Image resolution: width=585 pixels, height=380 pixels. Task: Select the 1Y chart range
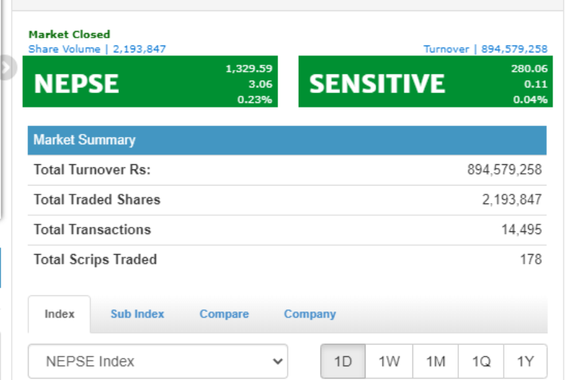(525, 362)
